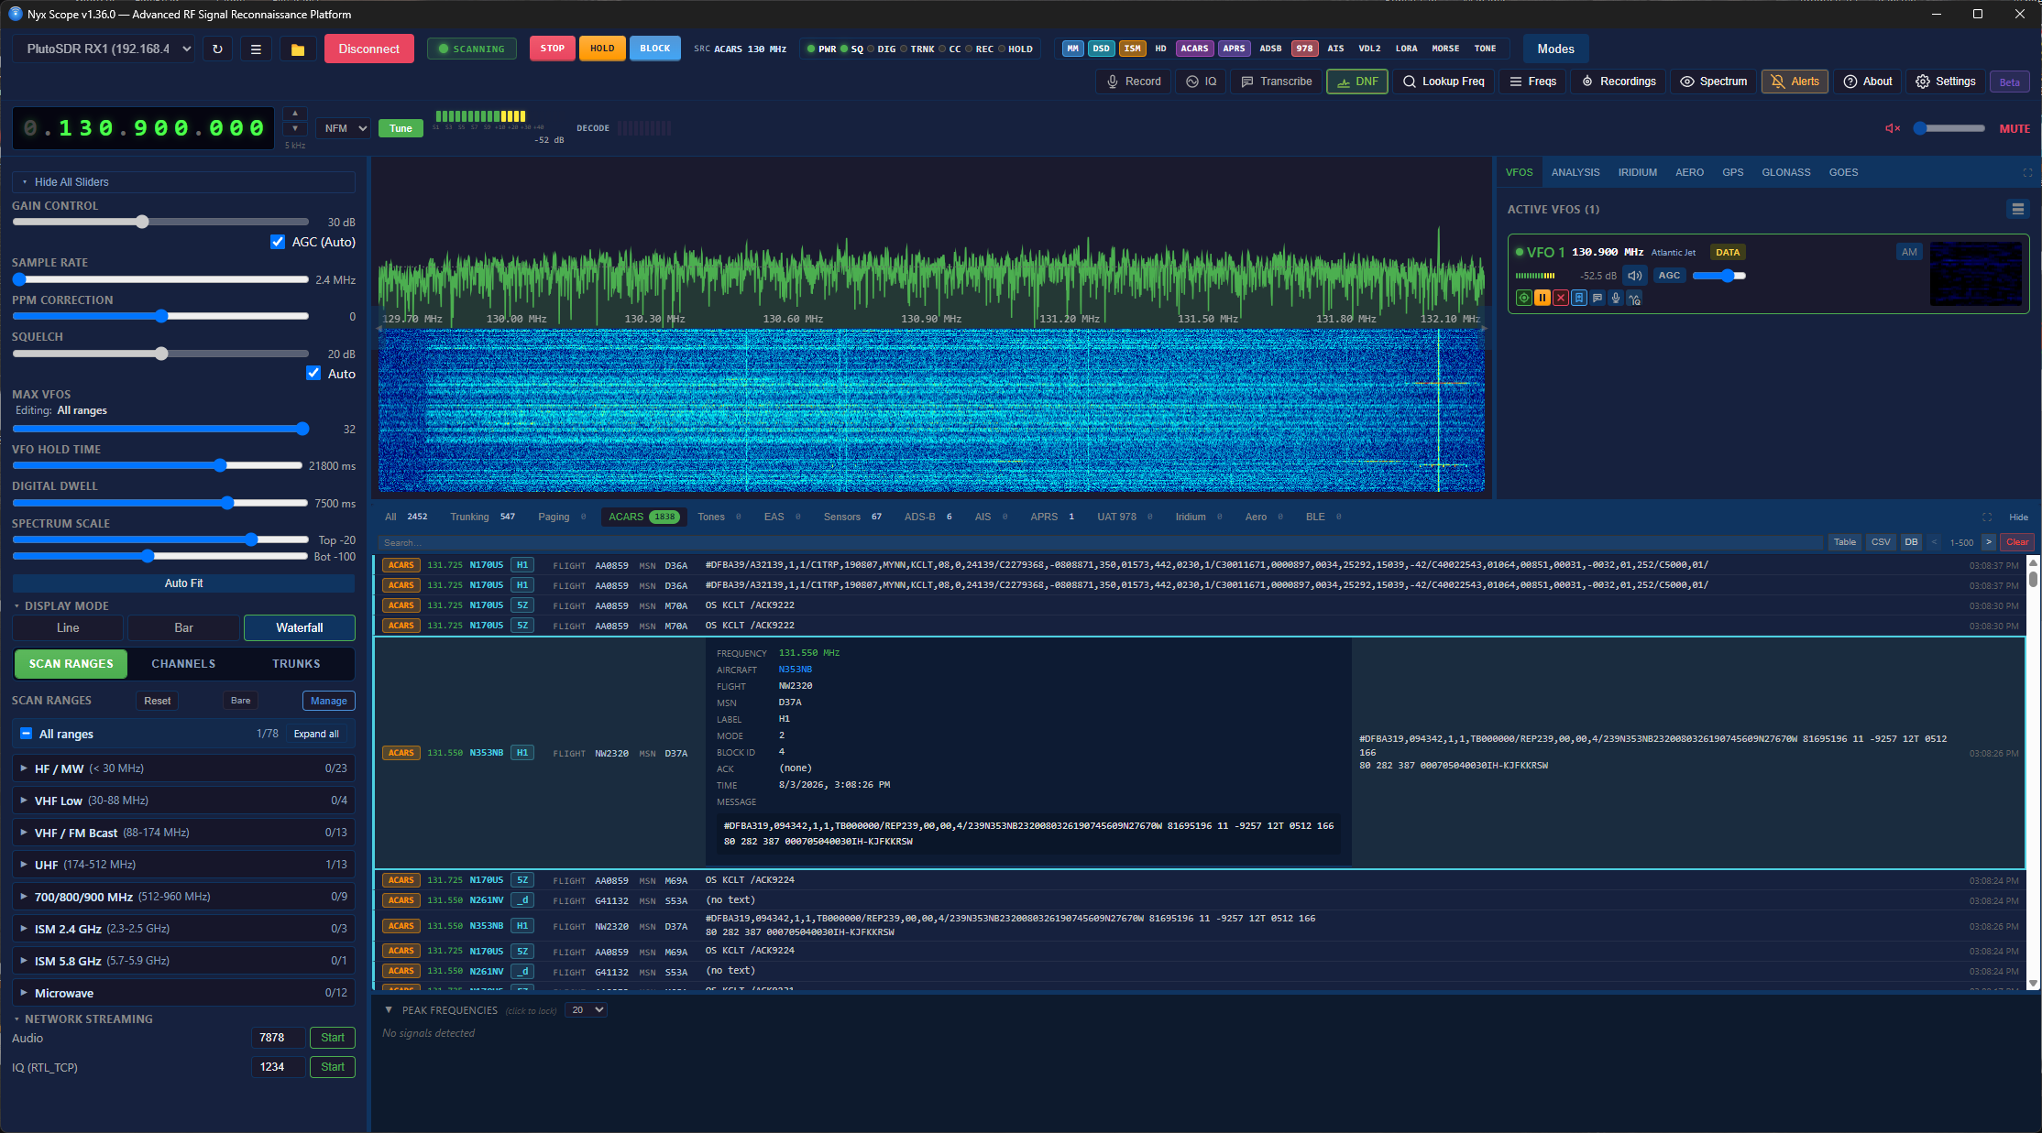Open the peak frequencies count dropdown

click(x=587, y=1010)
